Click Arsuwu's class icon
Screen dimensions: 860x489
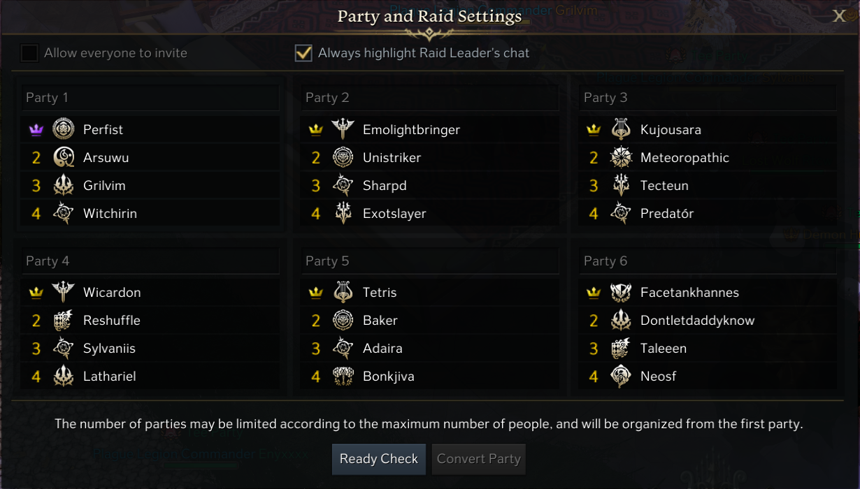(64, 157)
